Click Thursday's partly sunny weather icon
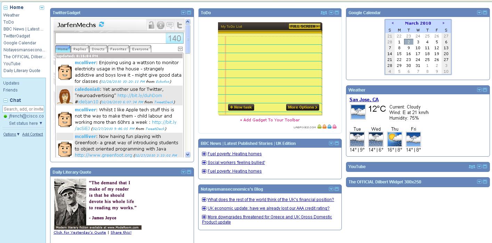The width and height of the screenshot is (492, 243). [x=395, y=139]
